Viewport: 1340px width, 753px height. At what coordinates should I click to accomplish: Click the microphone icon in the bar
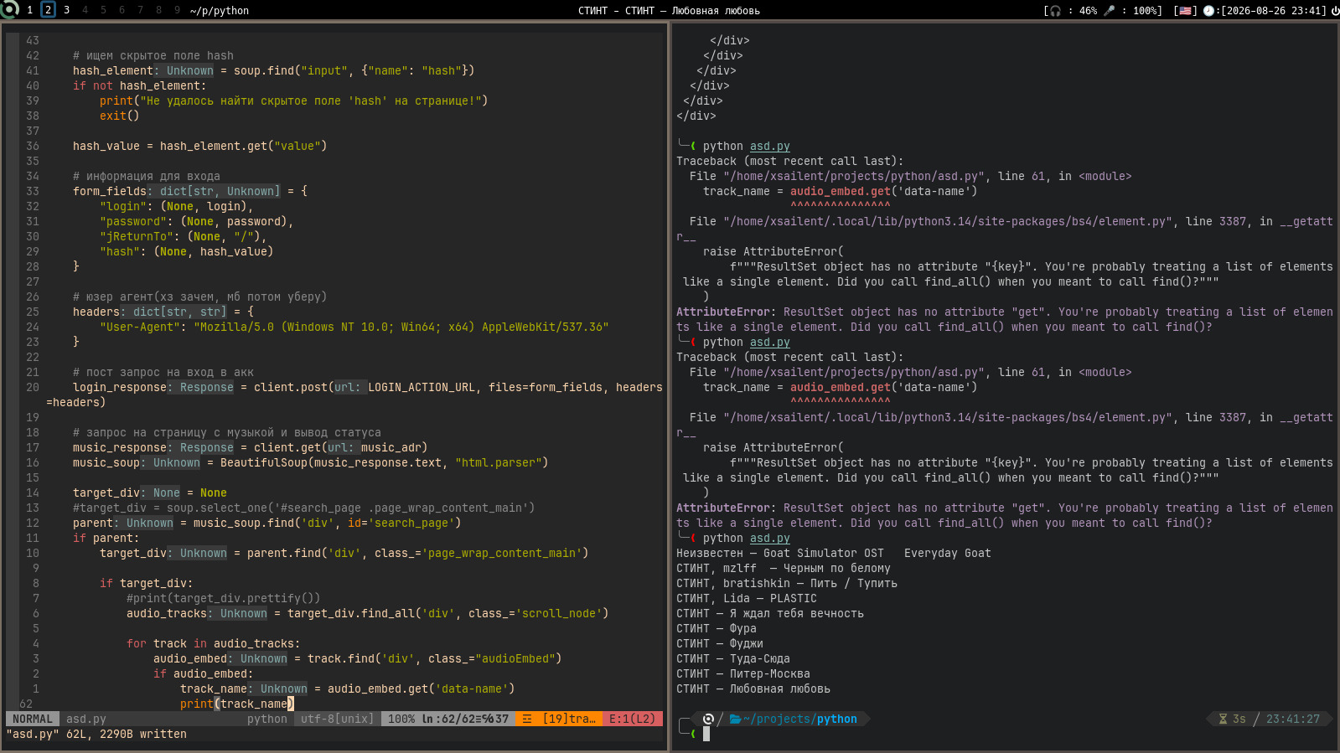[1110, 11]
